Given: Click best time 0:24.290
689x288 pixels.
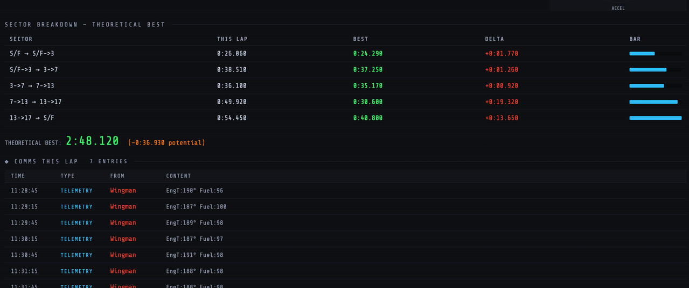Looking at the screenshot, I should coord(368,54).
